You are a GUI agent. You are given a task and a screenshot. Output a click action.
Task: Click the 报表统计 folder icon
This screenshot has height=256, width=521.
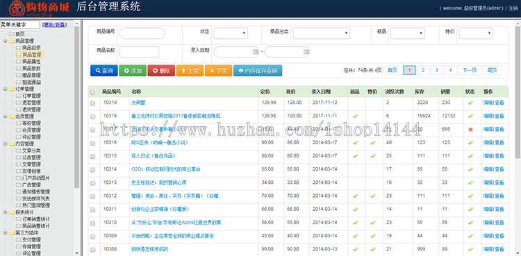(12, 212)
